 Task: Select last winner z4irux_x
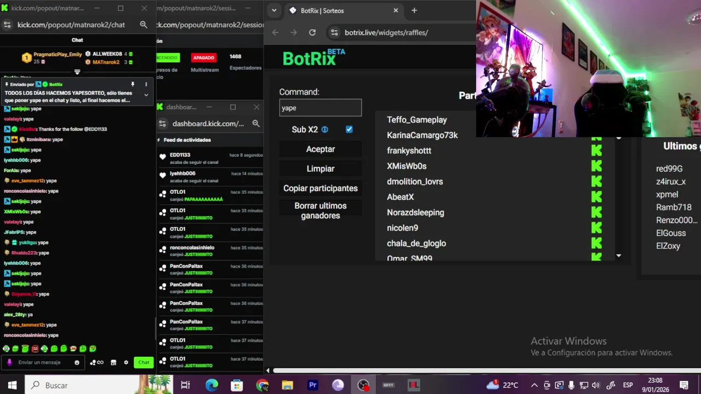coord(671,182)
